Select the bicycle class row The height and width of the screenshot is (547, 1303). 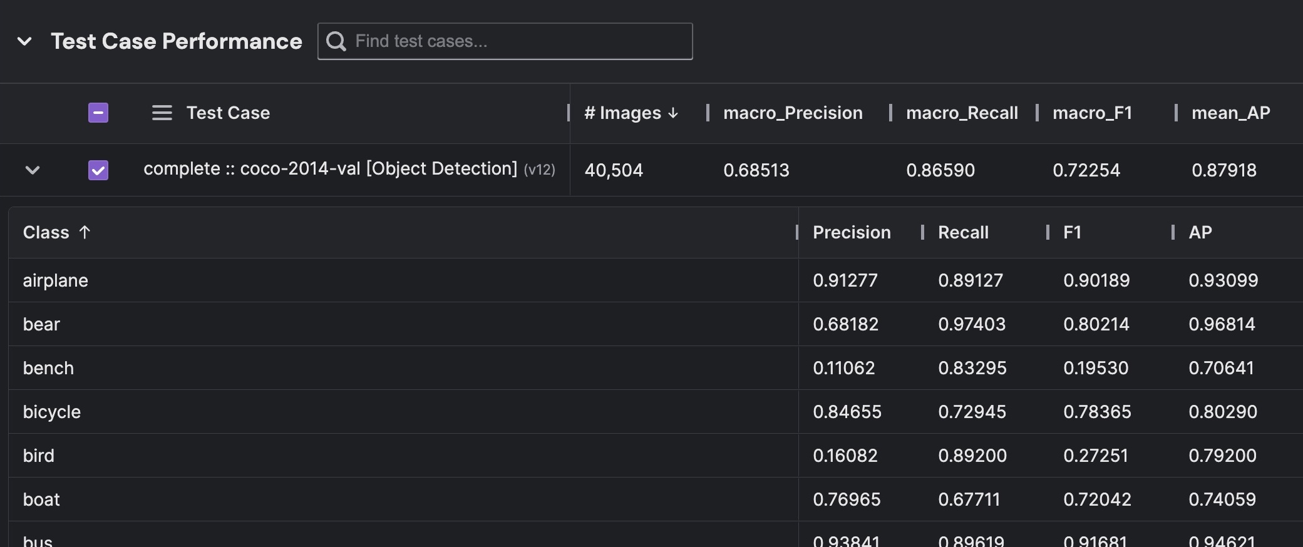pyautogui.click(x=52, y=412)
